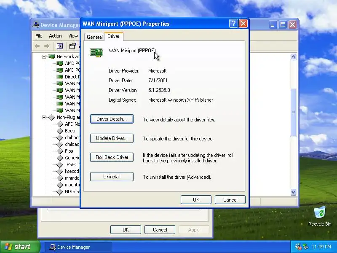Click the Properties toolbar icon in Device Manager
This screenshot has height=253, width=337.
(72, 46)
